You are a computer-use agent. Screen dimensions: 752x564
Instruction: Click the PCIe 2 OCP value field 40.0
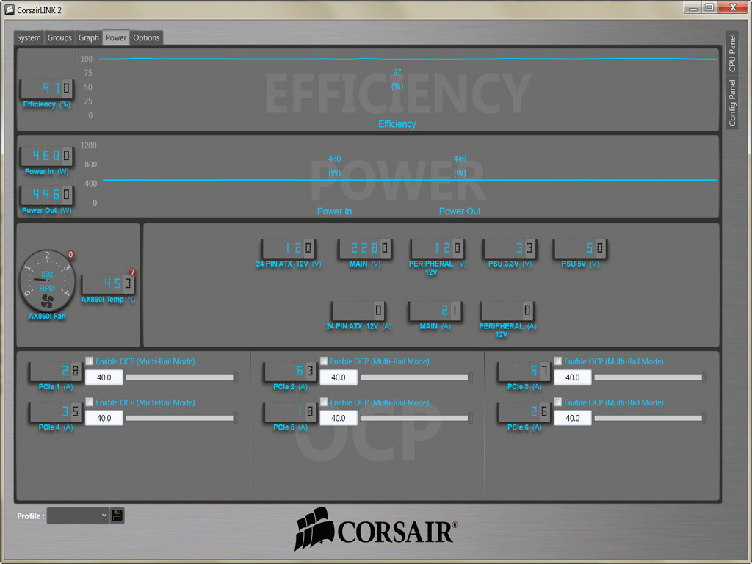(339, 377)
